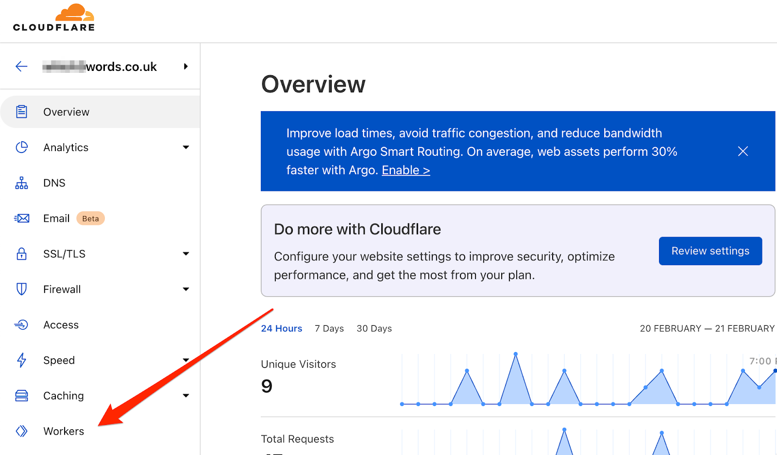Select the 24 Hours time range

tap(281, 328)
